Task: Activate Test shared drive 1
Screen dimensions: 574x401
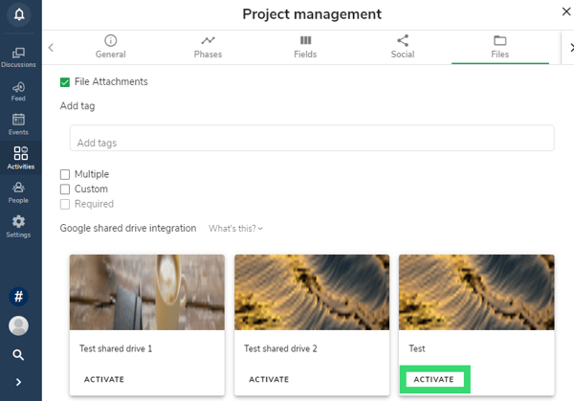Action: (104, 379)
